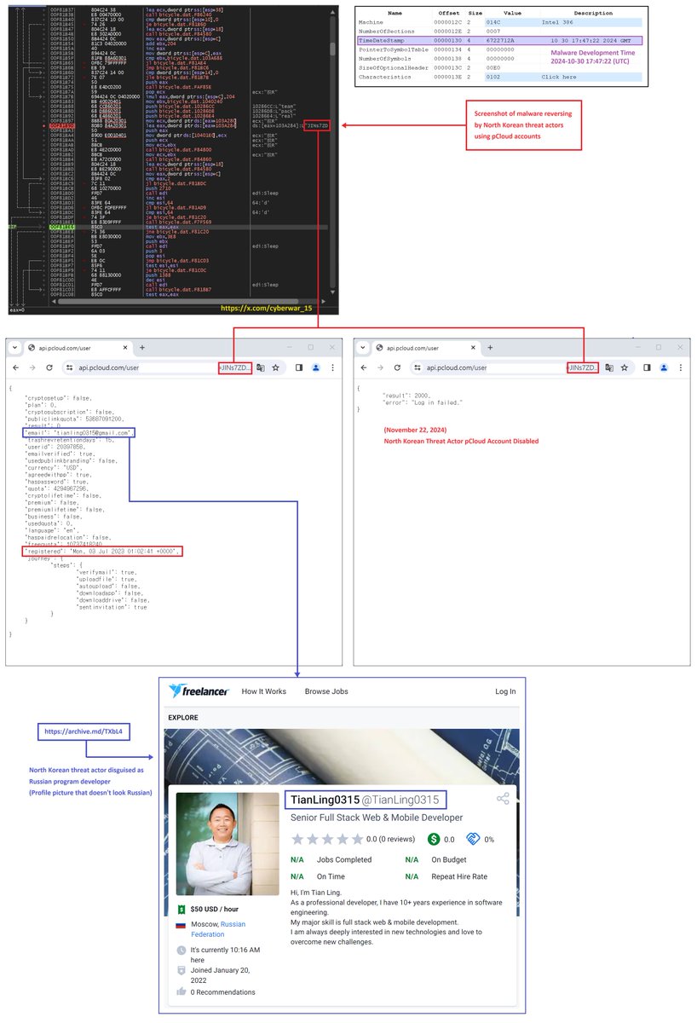The height and width of the screenshot is (1023, 697).
Task: Toggle side panel in left browser
Action: point(299,367)
